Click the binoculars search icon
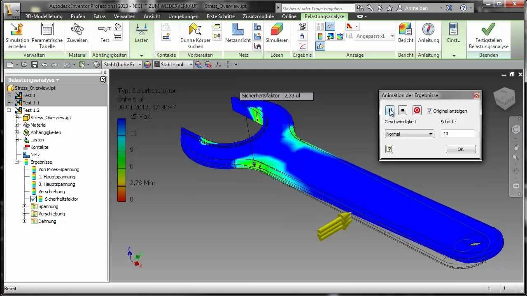The height and width of the screenshot is (296, 527). click(360, 8)
